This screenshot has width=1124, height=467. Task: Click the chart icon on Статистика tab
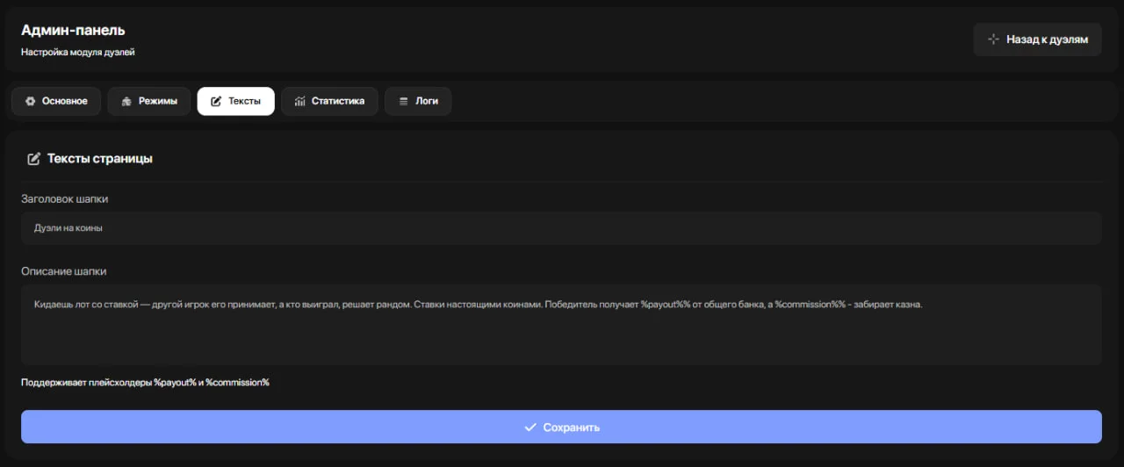(300, 101)
